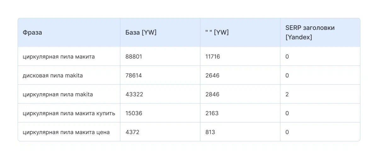Click the SERP headings value 2
Screen dimensions: 378x159
click(287, 94)
